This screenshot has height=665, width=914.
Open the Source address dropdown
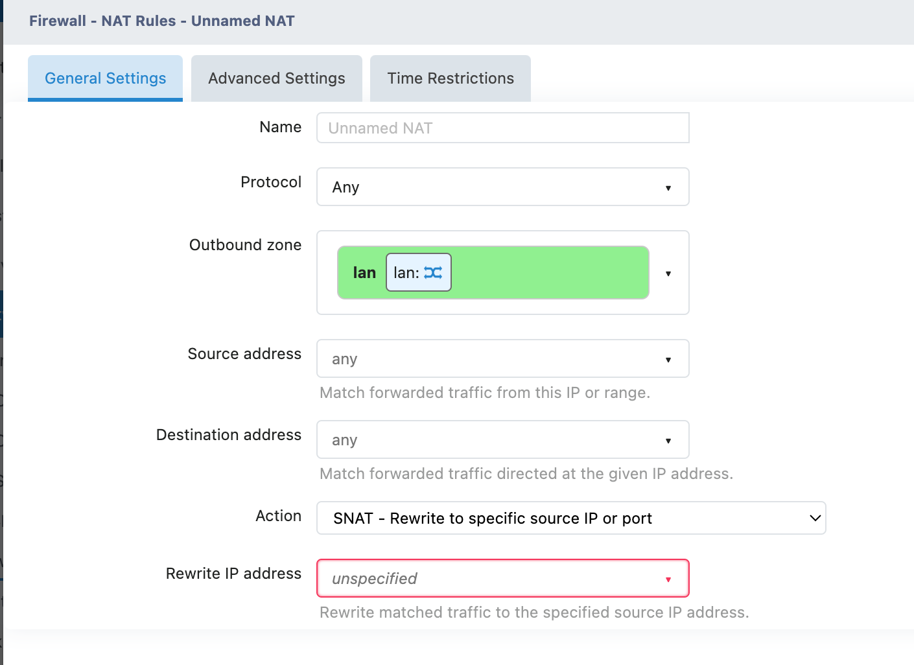click(493, 359)
